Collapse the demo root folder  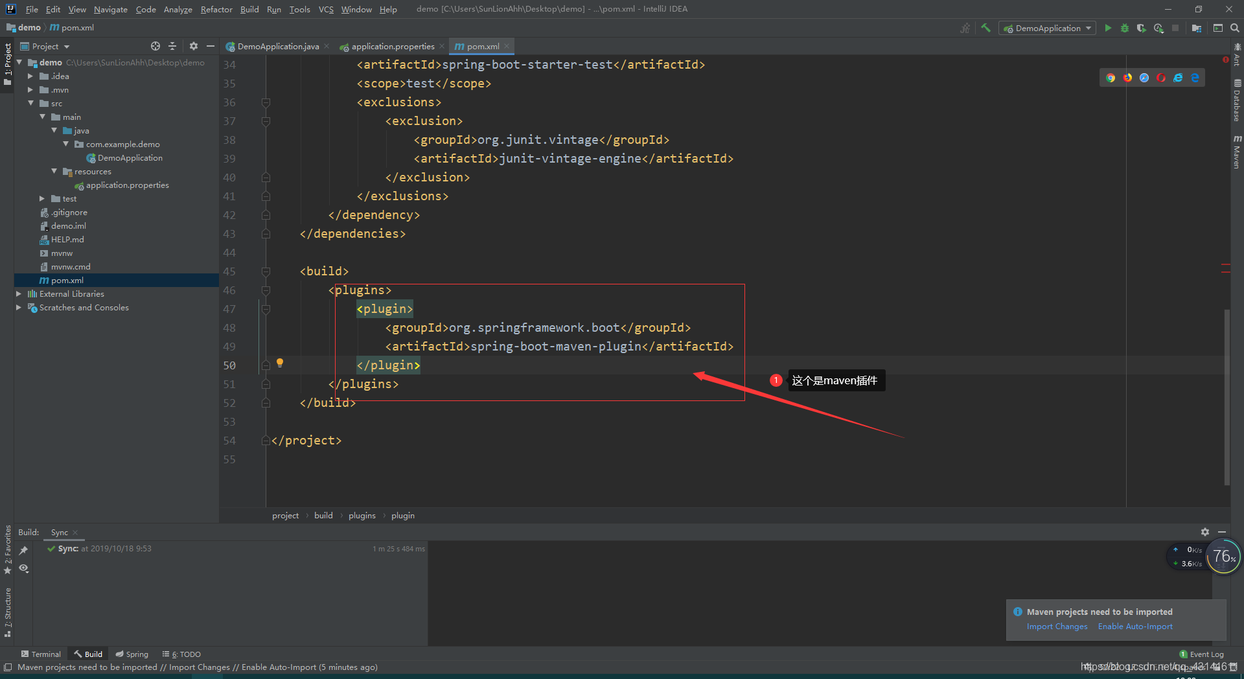(x=19, y=62)
